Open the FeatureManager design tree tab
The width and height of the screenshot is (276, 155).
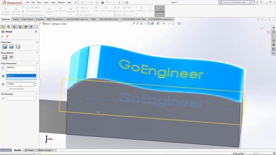(x=3, y=27)
